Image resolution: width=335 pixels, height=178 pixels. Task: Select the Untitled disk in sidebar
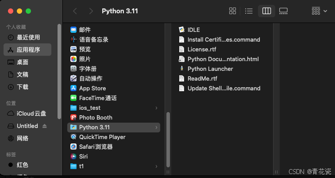pos(27,126)
